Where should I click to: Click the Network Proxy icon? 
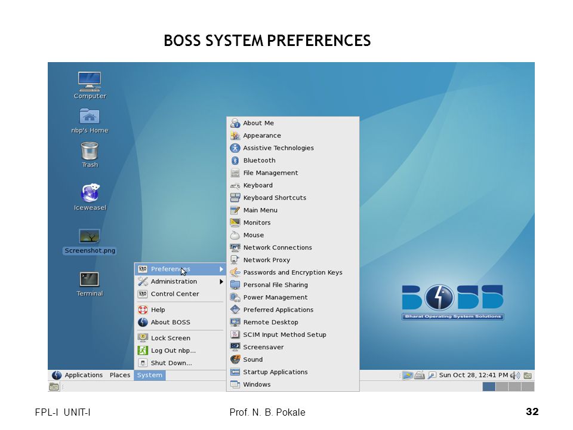235,260
